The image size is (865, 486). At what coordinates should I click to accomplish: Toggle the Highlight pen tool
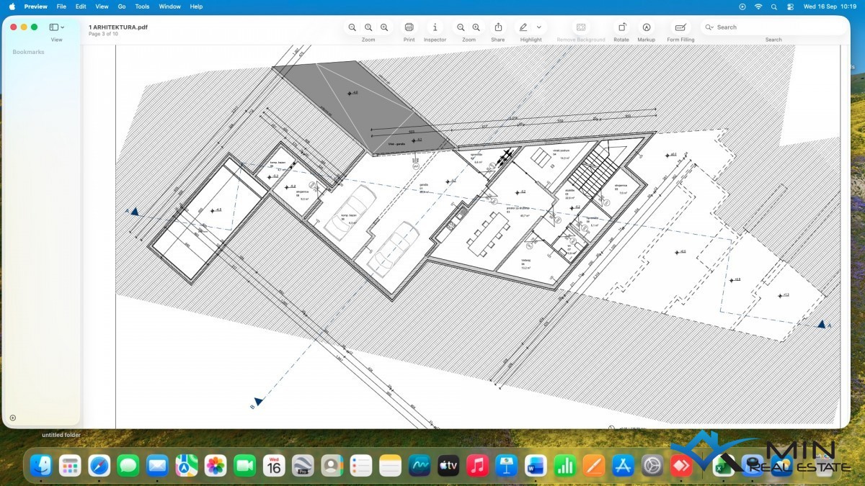pos(523,27)
